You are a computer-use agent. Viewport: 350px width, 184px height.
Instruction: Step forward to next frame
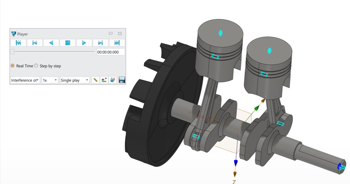[x=100, y=43]
